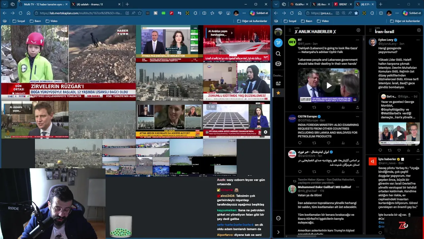
Task: Open the new deck icon in X Pro sidebar
Action: [278, 83]
